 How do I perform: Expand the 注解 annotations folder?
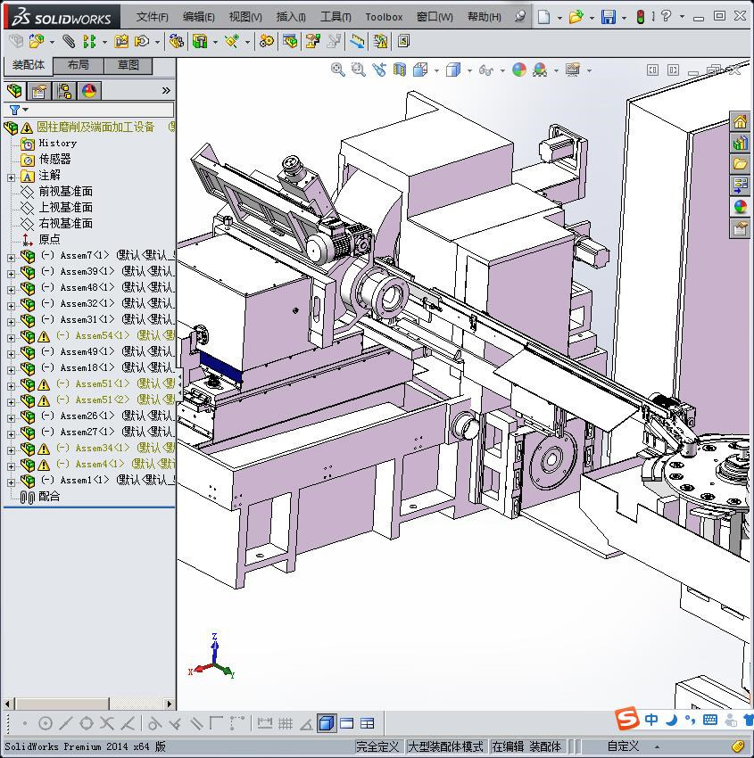[x=11, y=177]
